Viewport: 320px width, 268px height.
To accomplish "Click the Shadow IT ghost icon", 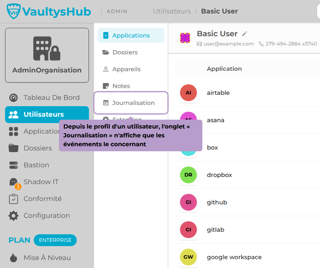I will coord(13,182).
